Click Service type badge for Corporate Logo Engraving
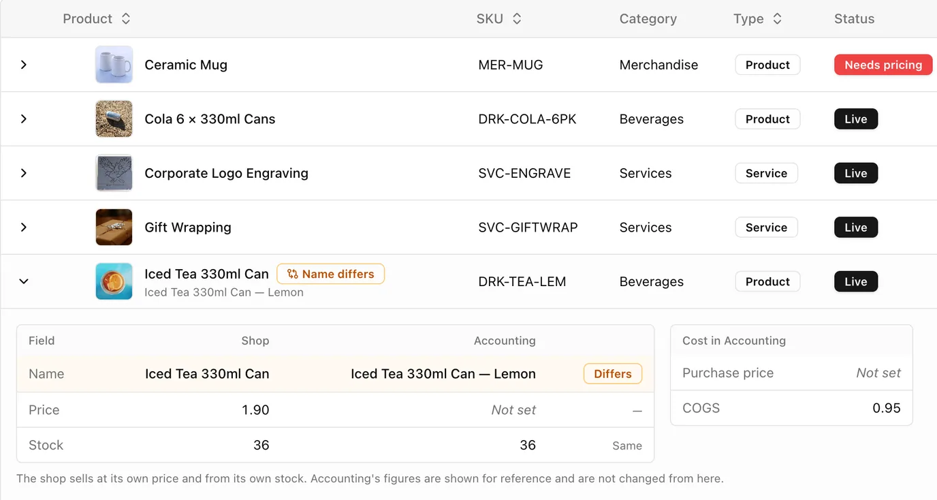 pos(766,173)
